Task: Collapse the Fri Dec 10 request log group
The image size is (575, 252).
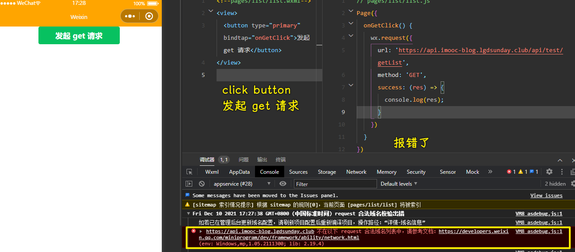Action: pos(188,214)
